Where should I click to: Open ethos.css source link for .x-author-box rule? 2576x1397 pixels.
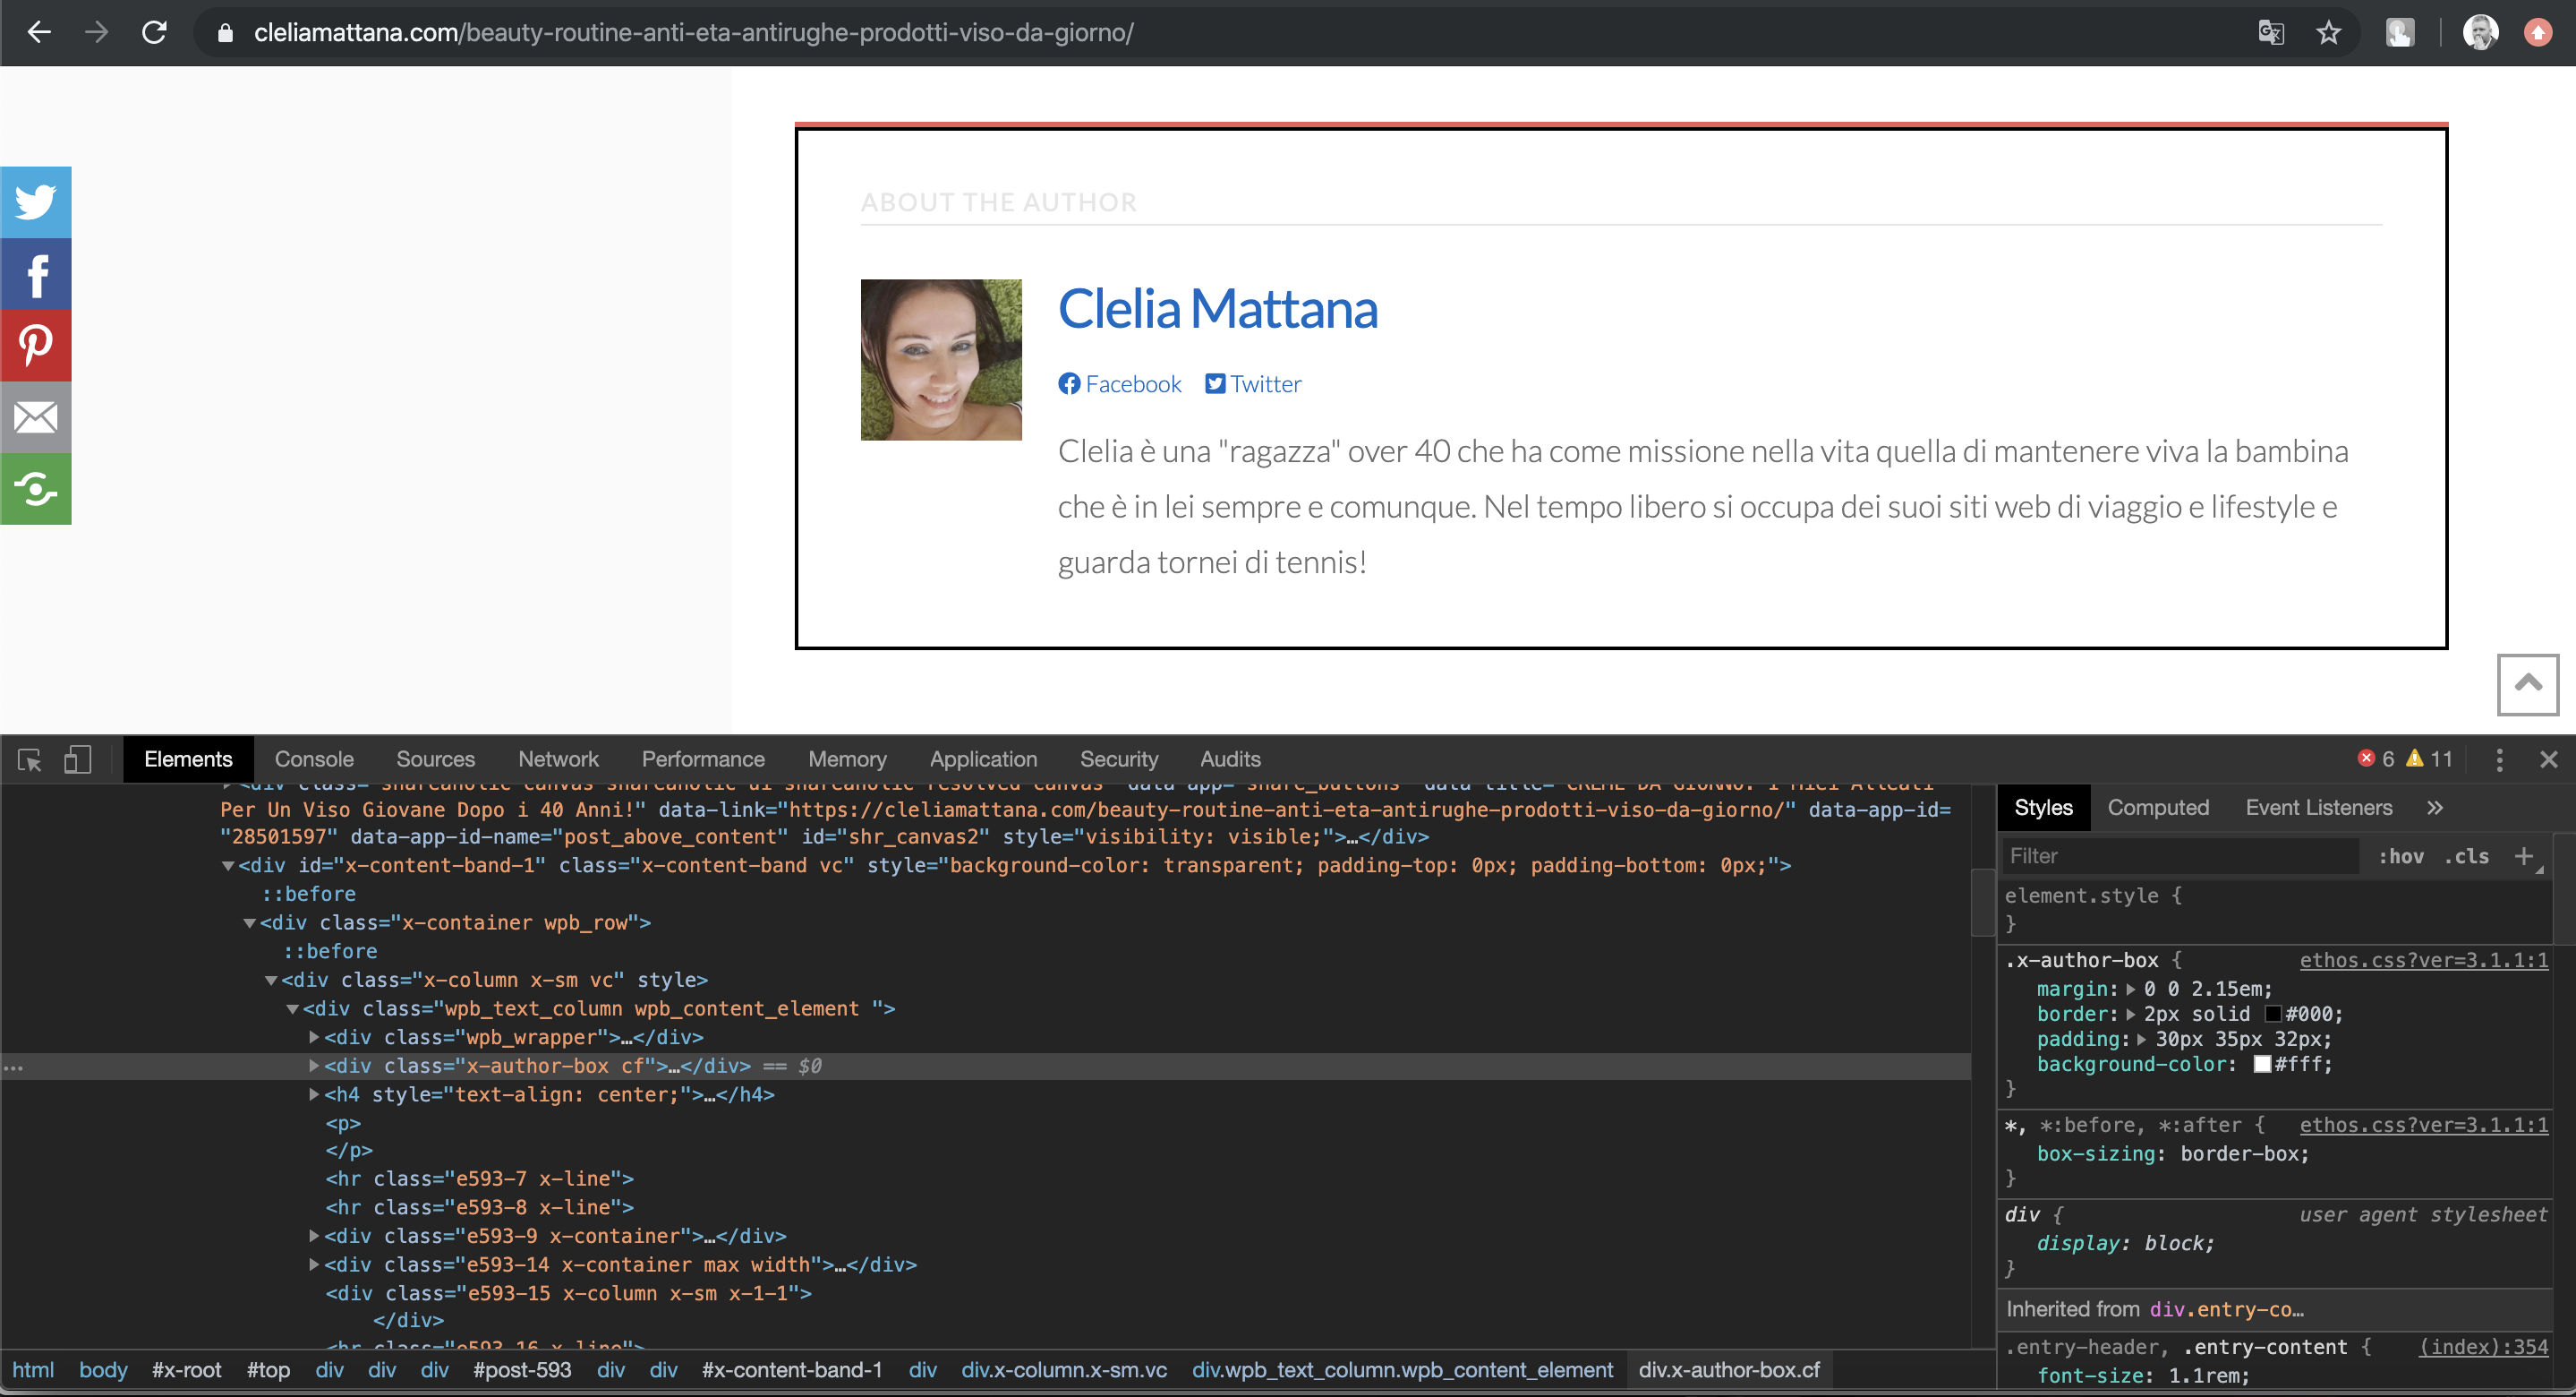[x=2424, y=960]
